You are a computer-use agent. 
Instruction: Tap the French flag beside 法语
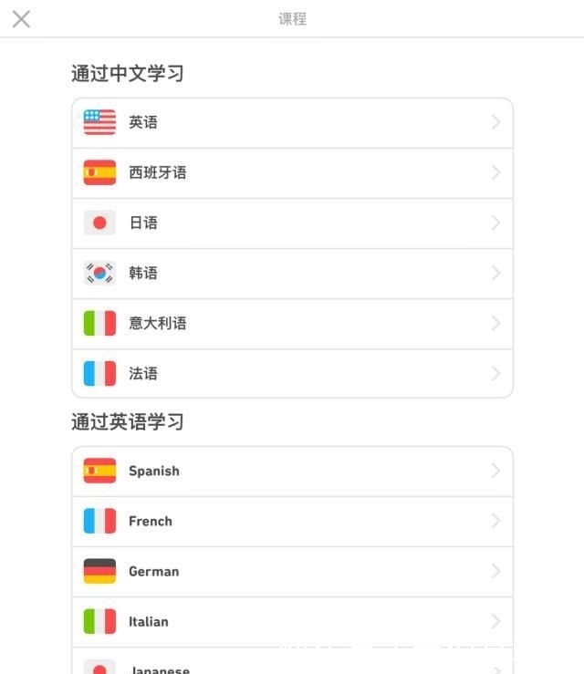(99, 373)
